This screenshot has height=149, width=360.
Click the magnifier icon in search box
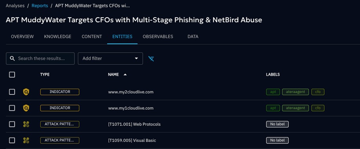[x=13, y=58]
